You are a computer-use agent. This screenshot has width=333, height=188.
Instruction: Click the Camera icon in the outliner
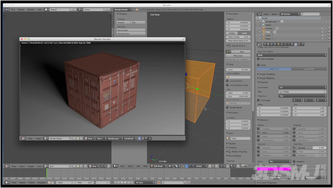[264, 28]
